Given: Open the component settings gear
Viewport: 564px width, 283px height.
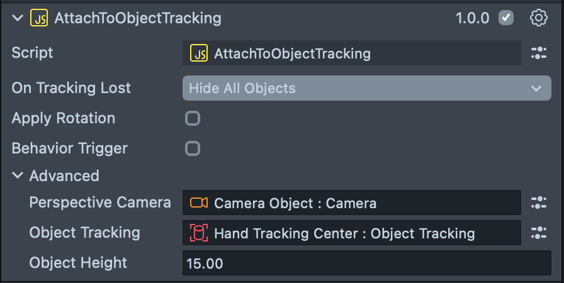Looking at the screenshot, I should click(538, 18).
